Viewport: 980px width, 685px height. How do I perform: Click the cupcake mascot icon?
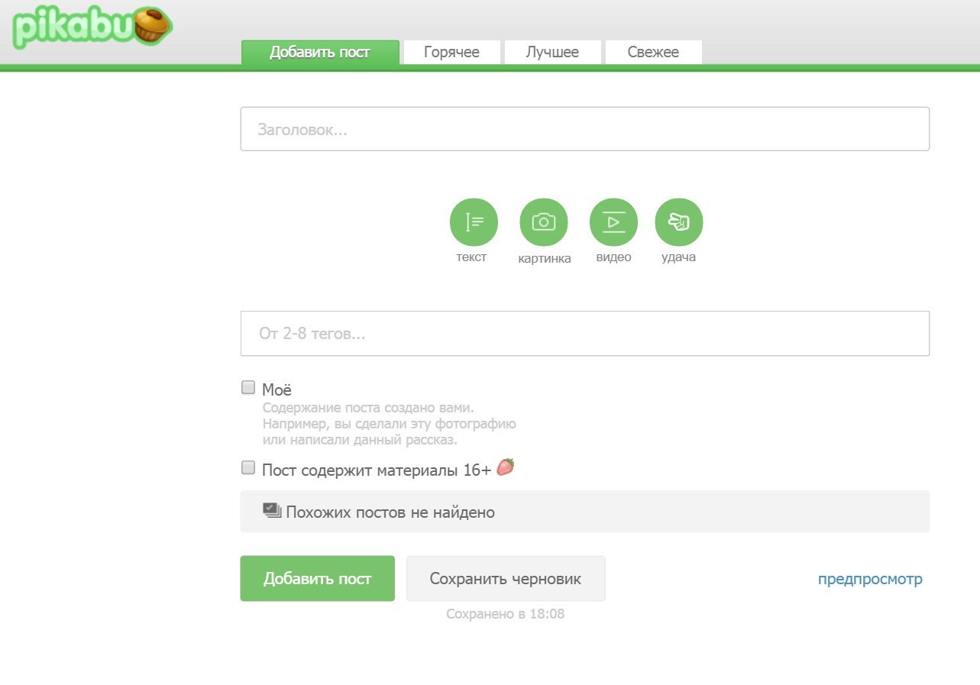pyautogui.click(x=152, y=25)
